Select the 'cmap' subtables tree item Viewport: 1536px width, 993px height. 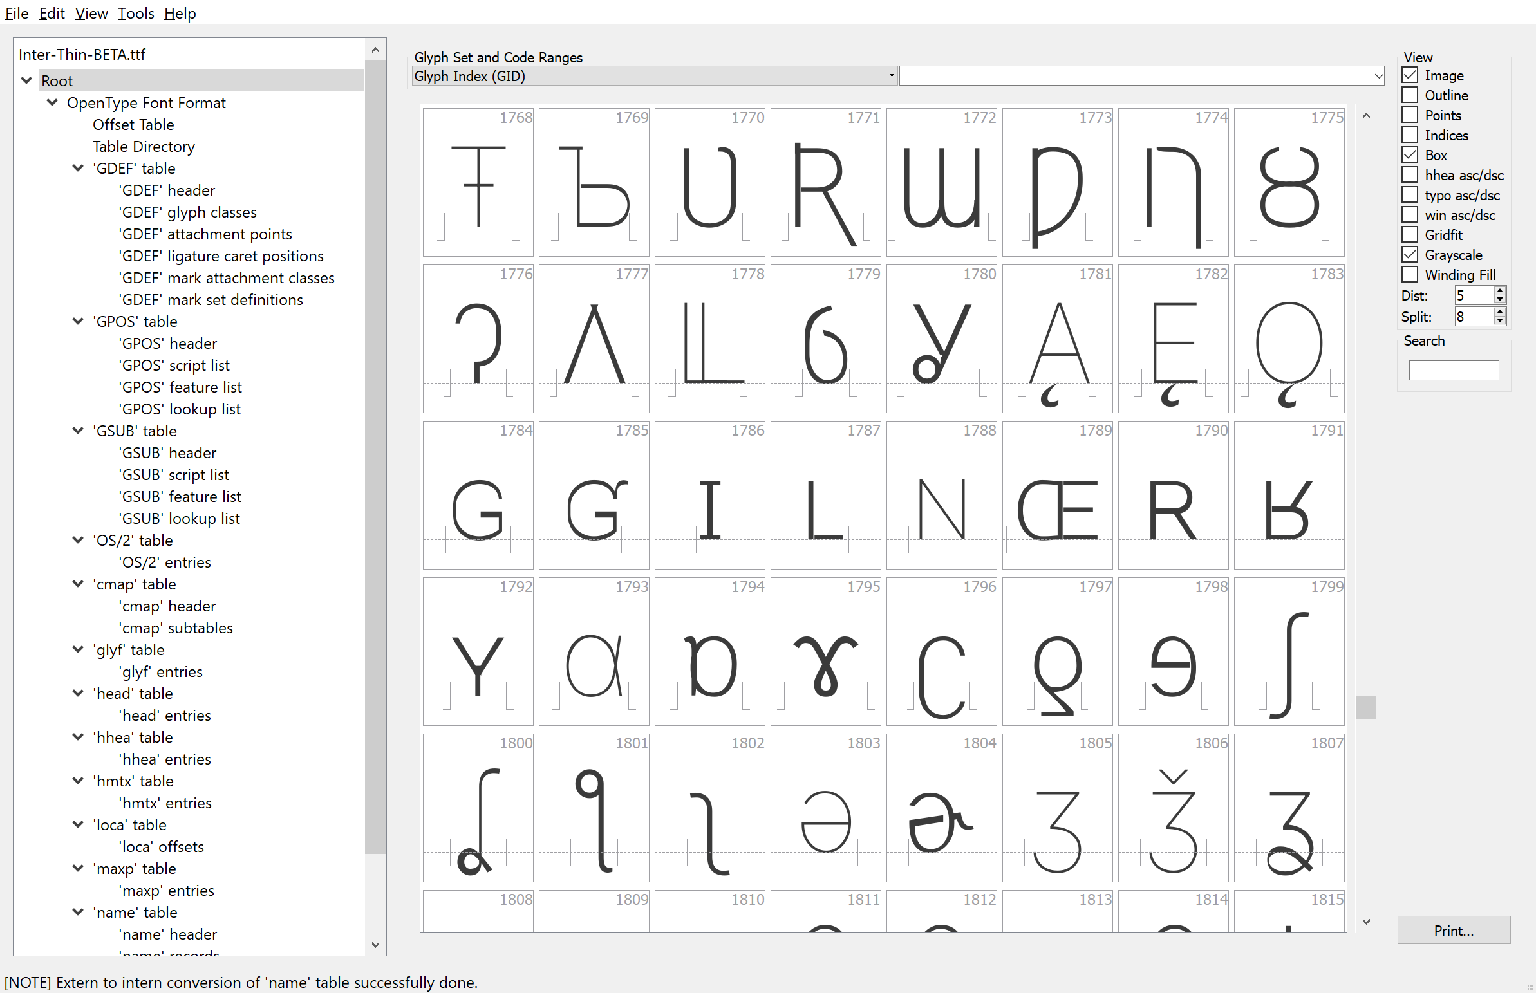coord(174,627)
